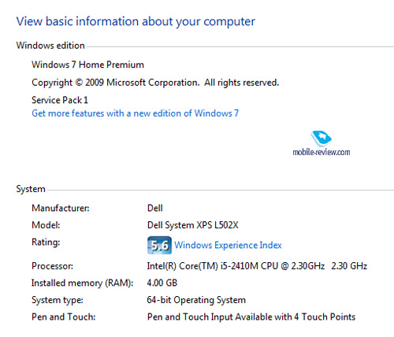
Task: Click the Windows 7 Home Premium text
Action: coord(88,65)
